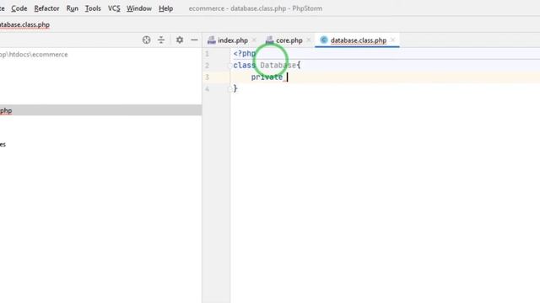This screenshot has height=303, width=540.
Task: Click the closing brace on line 4
Action: click(235, 88)
